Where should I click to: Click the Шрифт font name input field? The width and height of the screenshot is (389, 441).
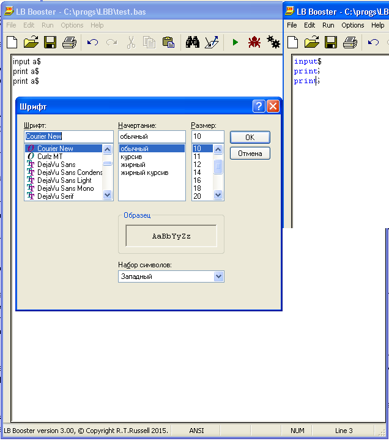click(x=69, y=136)
